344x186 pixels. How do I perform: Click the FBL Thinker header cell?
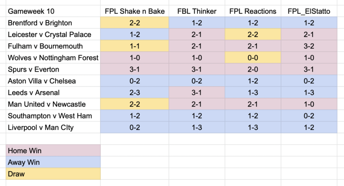pos(197,11)
